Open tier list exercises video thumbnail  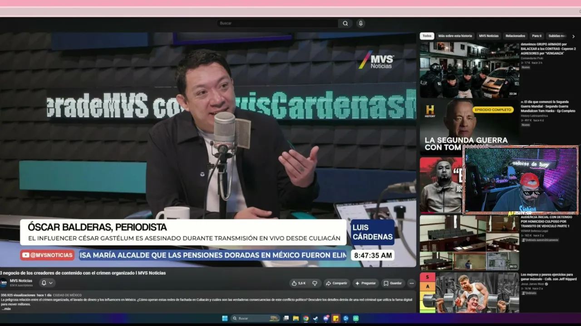pyautogui.click(x=469, y=292)
